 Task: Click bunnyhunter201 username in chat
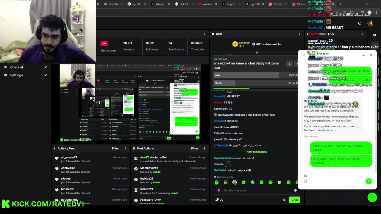tap(229, 115)
